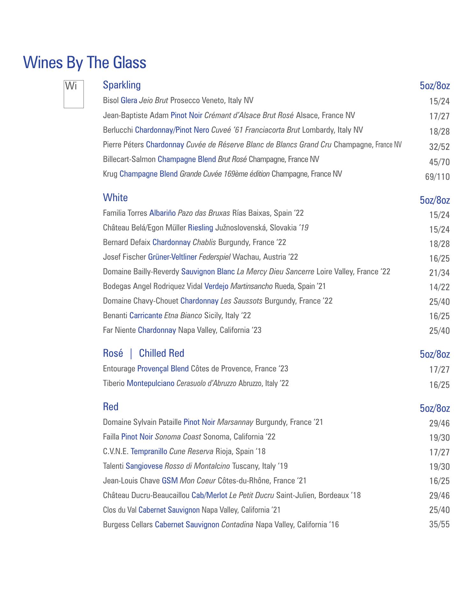Click the 18/28 price for Bernard Defaix Chablis
473x611 pixels.
click(x=440, y=244)
